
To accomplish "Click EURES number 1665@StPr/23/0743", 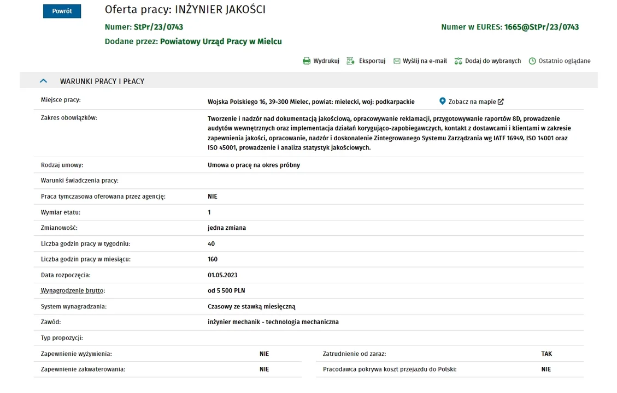I will (542, 27).
